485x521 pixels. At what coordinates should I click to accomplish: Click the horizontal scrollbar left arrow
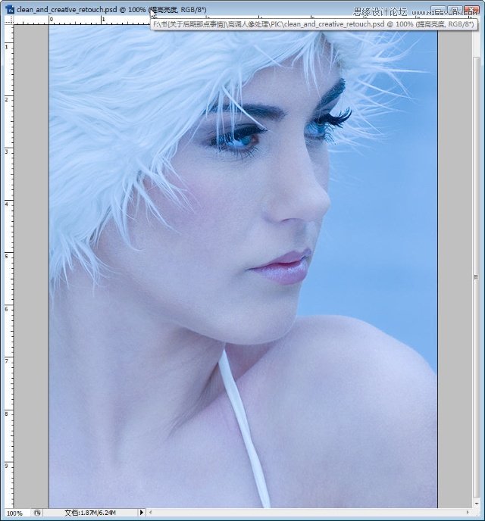150,513
